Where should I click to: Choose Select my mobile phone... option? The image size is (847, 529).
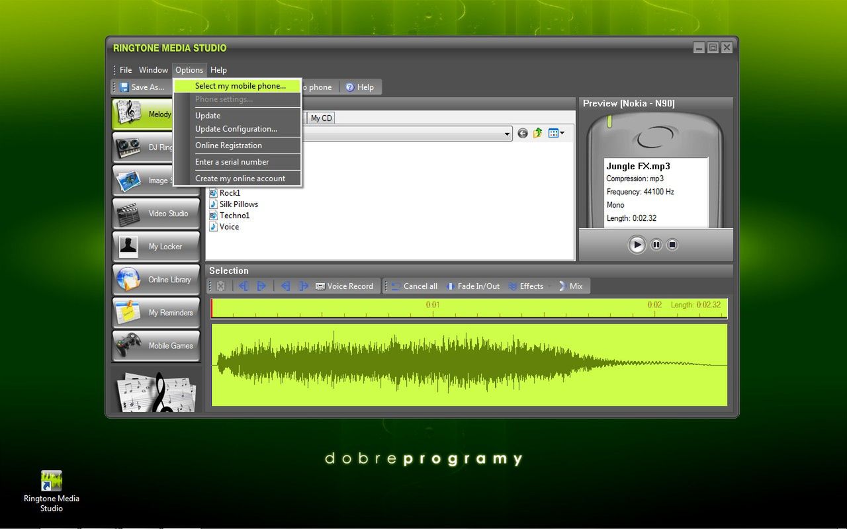click(x=238, y=86)
